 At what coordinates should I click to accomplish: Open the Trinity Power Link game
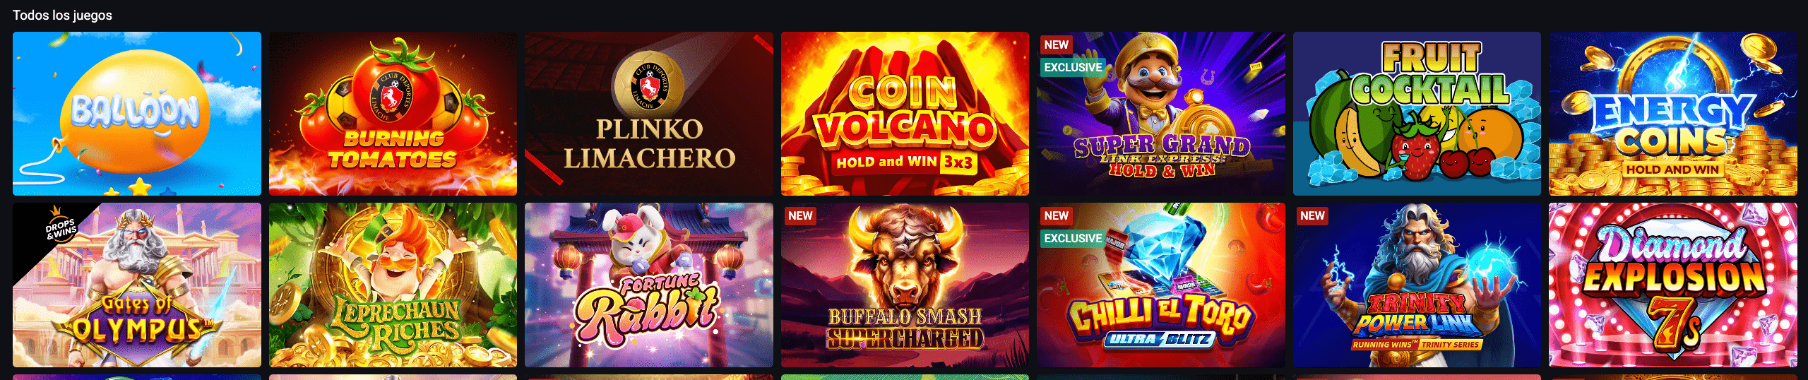[1417, 285]
